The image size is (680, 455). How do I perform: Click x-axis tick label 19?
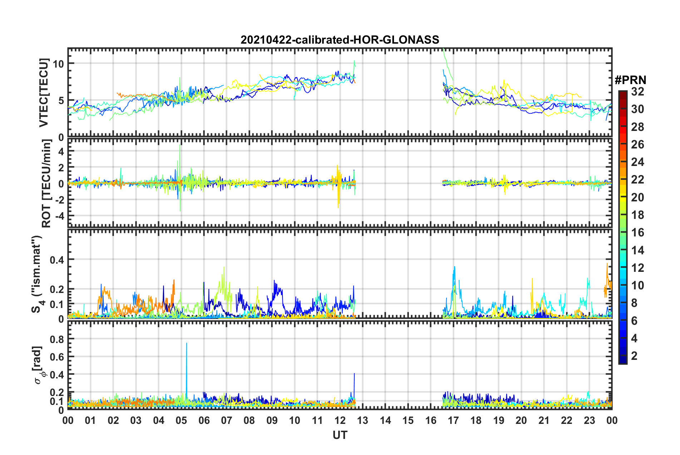point(499,420)
